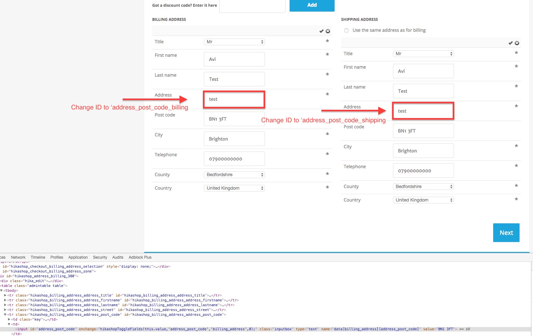Expand the hikashop_billing_address_address_title row node
Viewport: 533px width, 336px height.
click(5, 295)
